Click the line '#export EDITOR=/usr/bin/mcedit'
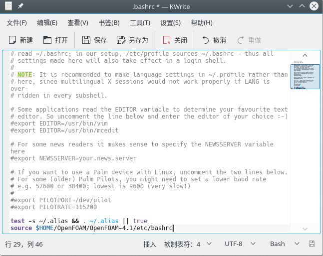323x256 pixels. point(64,130)
